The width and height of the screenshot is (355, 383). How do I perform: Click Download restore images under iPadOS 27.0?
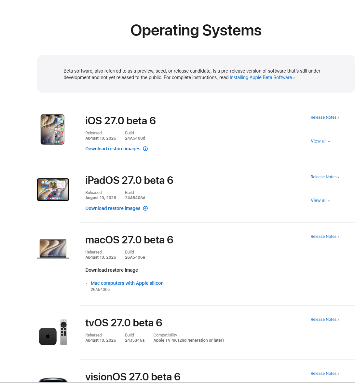pyautogui.click(x=113, y=208)
